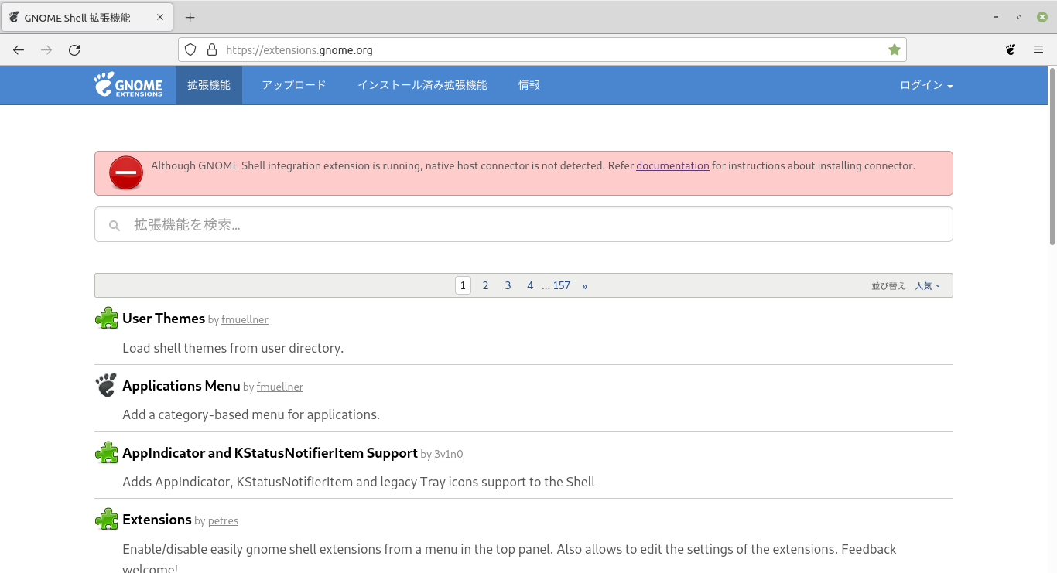Open author fmuellner beside Applications Menu

click(280, 387)
